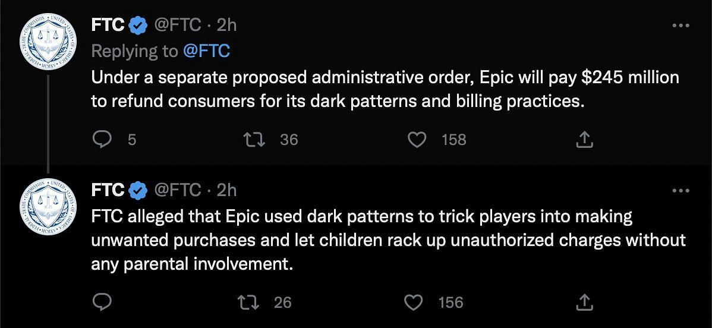
Task: Open more options on the second tweet
Action: pyautogui.click(x=680, y=191)
